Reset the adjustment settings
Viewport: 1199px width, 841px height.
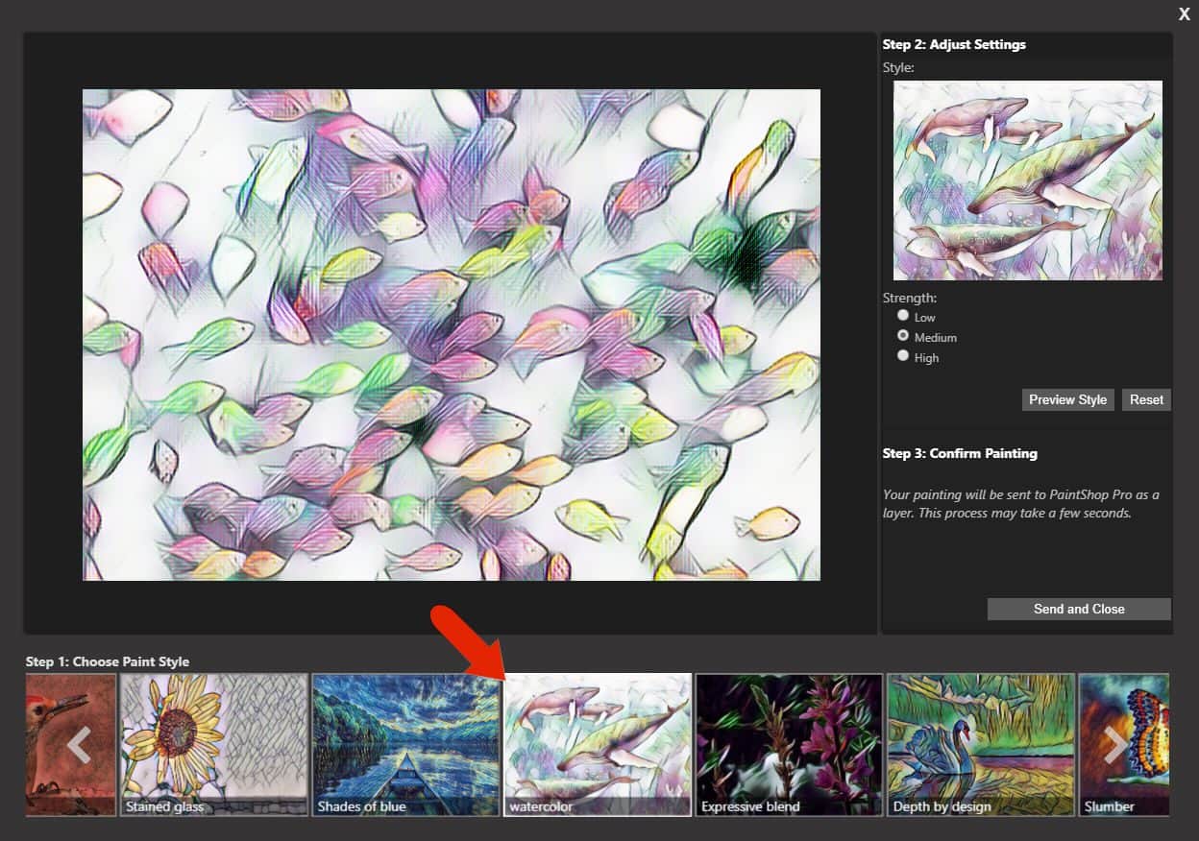tap(1146, 399)
